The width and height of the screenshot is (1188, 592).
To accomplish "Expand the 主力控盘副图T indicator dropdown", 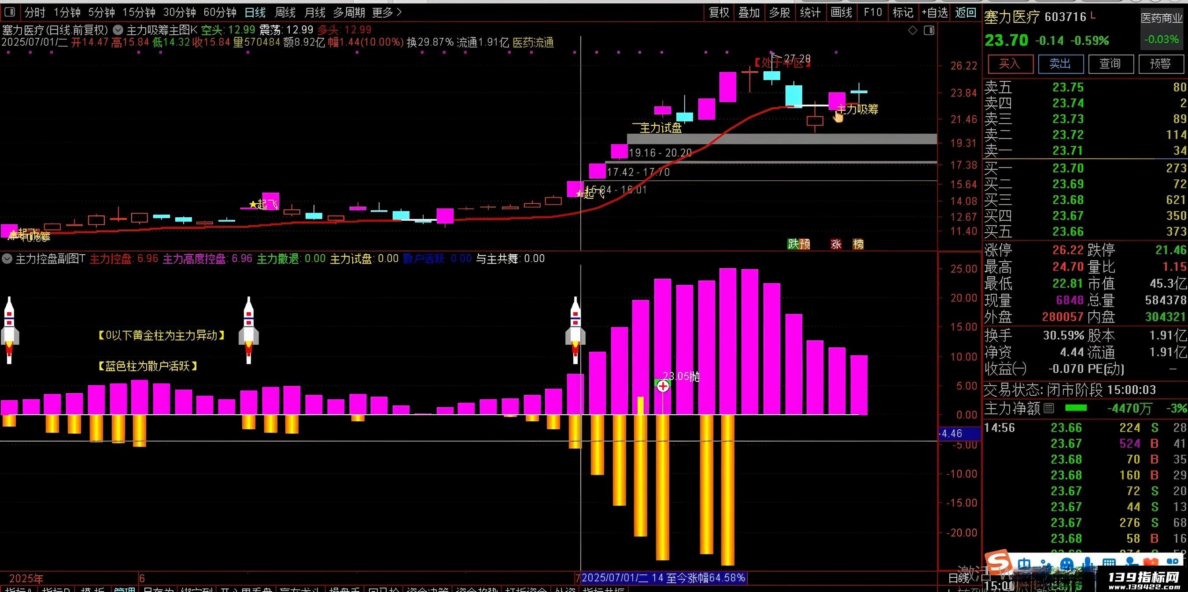I will click(x=7, y=259).
